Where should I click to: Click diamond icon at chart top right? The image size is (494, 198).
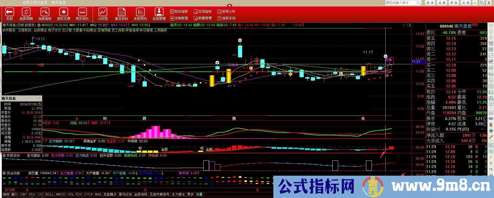tap(404, 25)
